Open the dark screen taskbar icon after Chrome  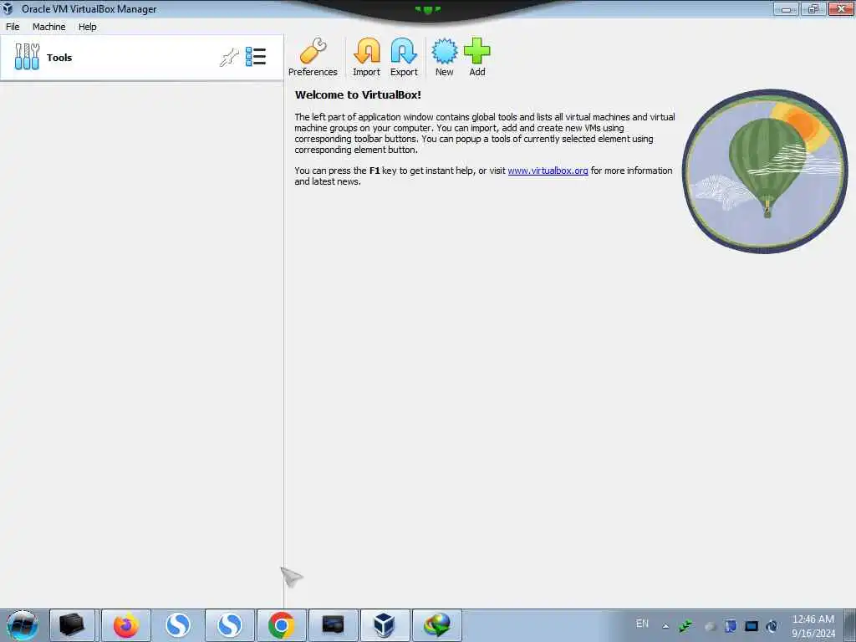point(333,625)
